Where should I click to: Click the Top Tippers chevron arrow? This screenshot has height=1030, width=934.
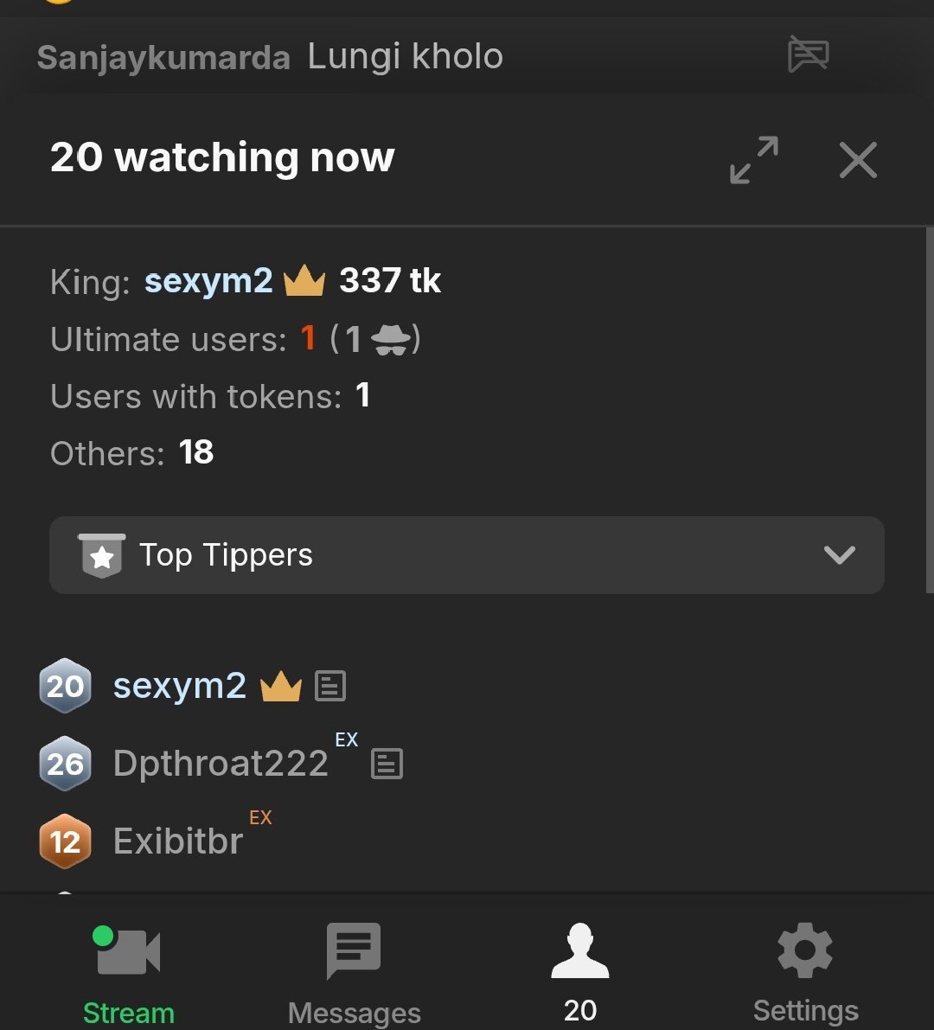pos(839,555)
